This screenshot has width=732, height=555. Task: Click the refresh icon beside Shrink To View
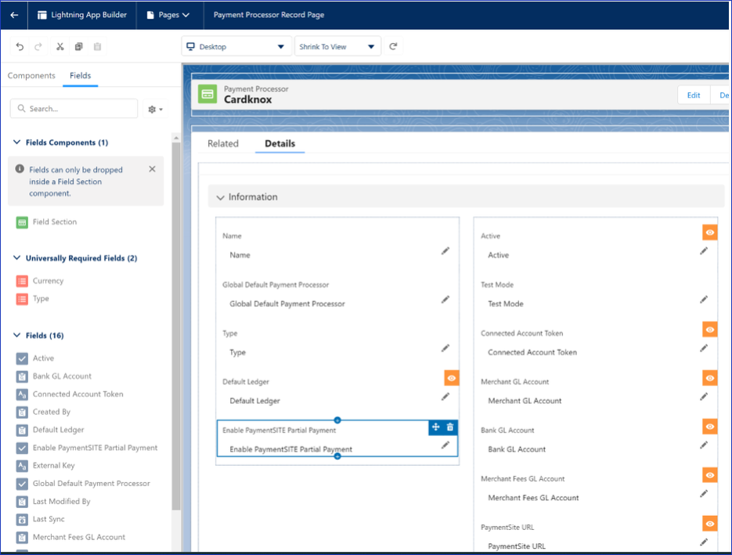coord(393,47)
